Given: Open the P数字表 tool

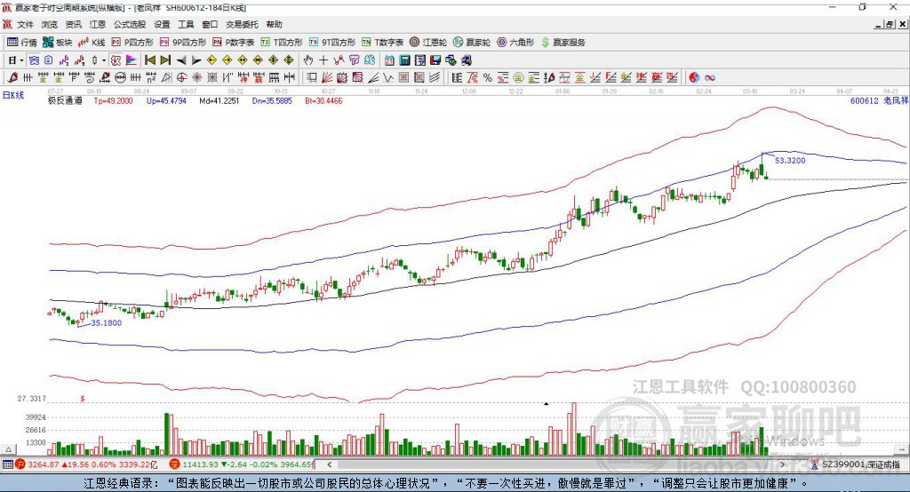Looking at the screenshot, I should pyautogui.click(x=234, y=43).
